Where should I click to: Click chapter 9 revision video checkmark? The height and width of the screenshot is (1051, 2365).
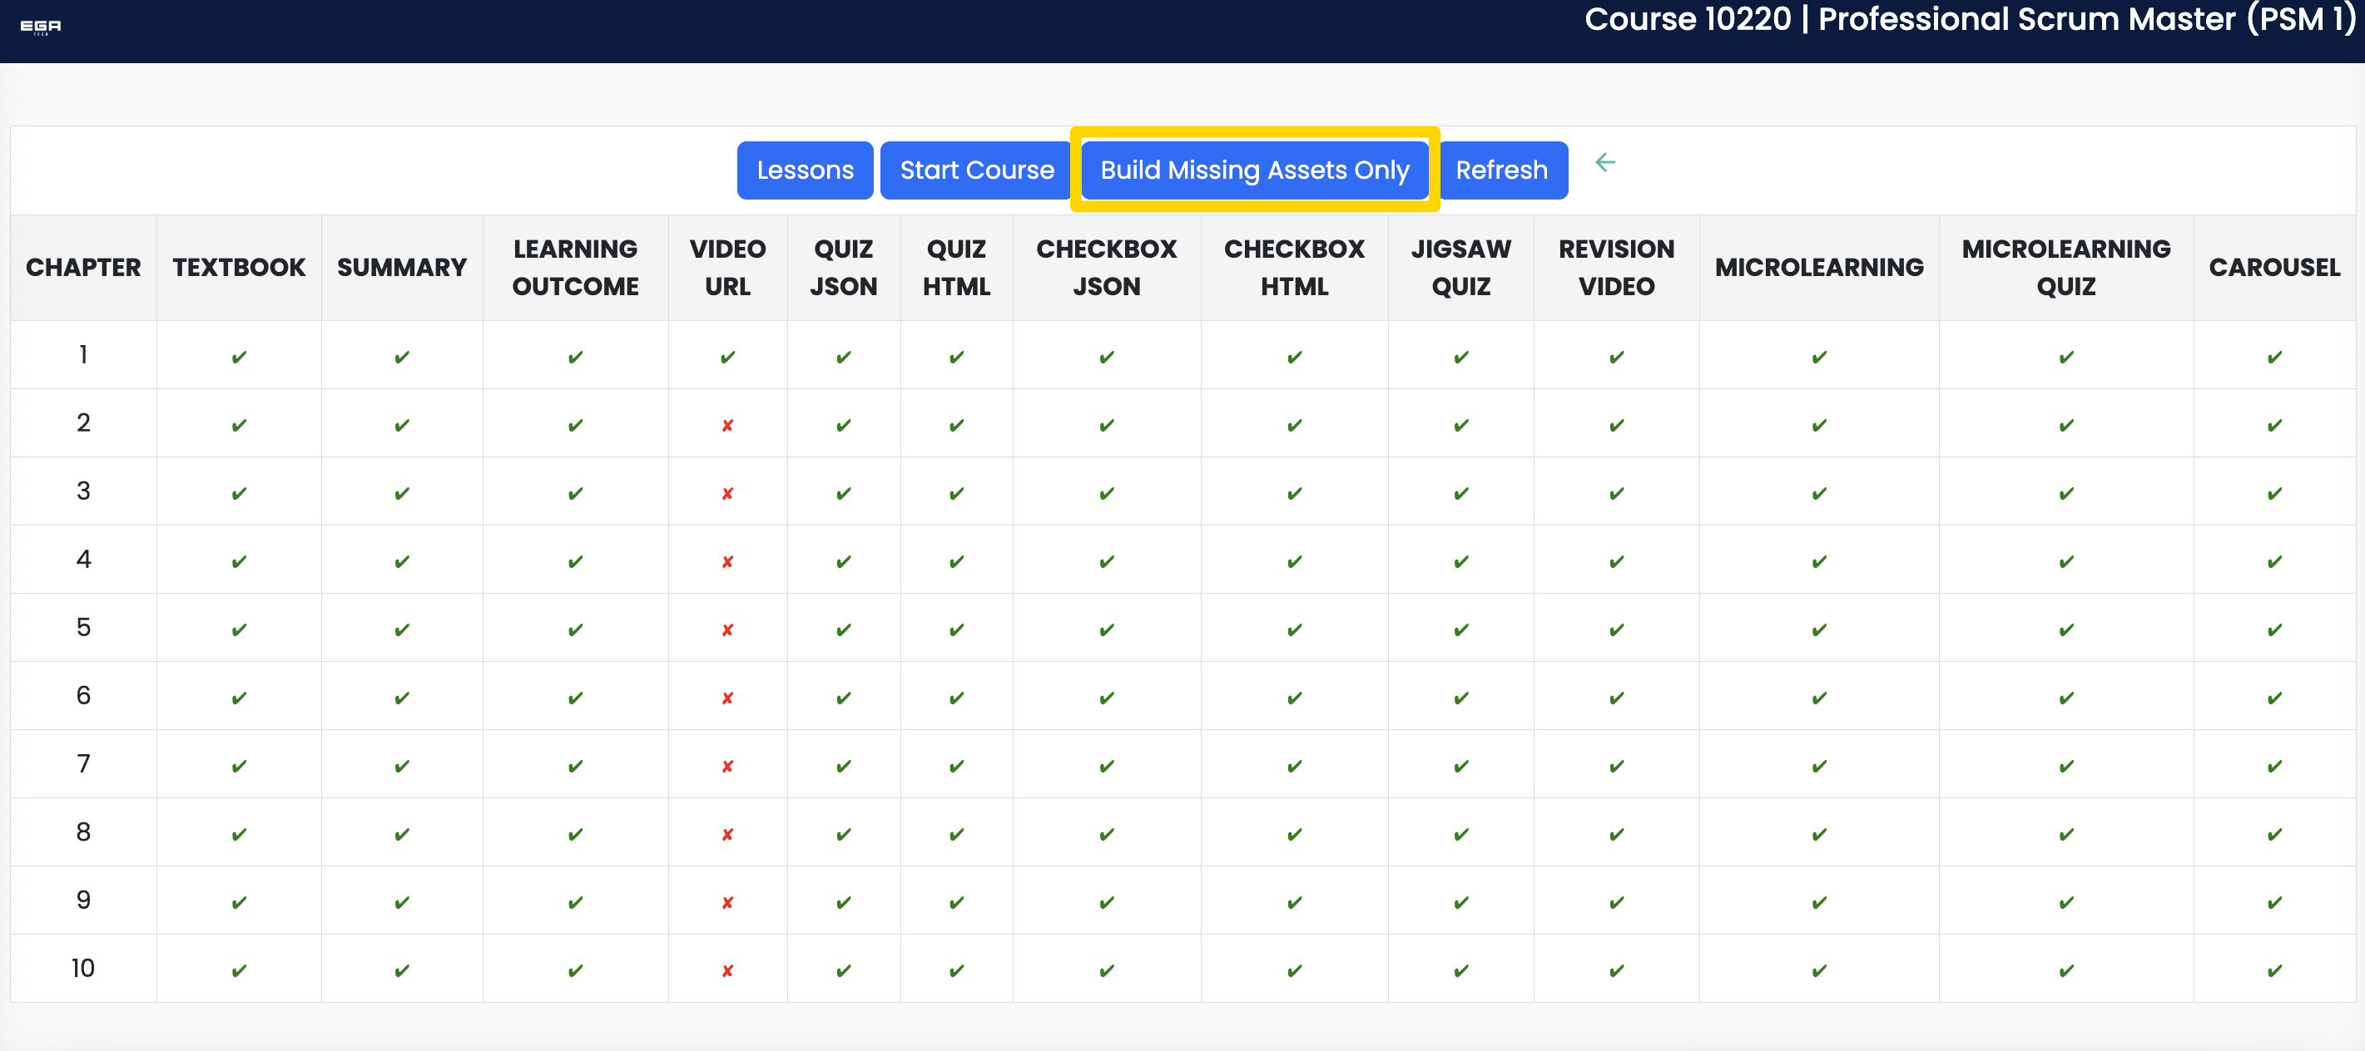coord(1616,903)
